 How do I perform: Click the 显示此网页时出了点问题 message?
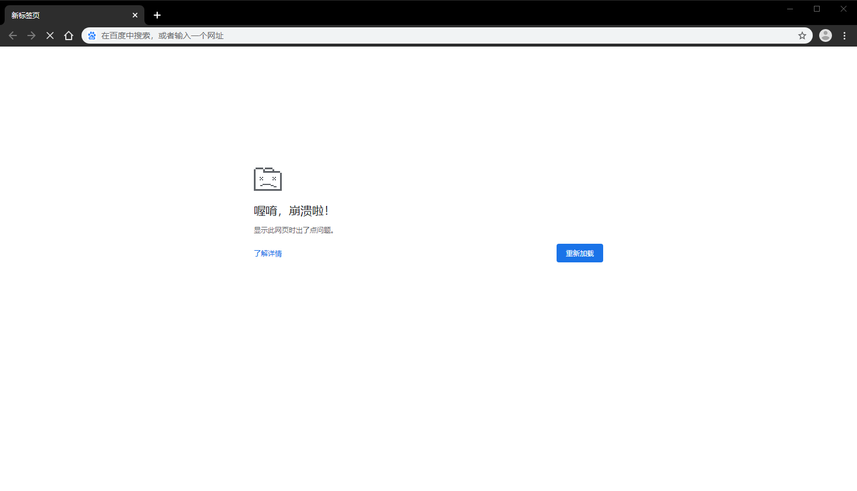coord(294,230)
